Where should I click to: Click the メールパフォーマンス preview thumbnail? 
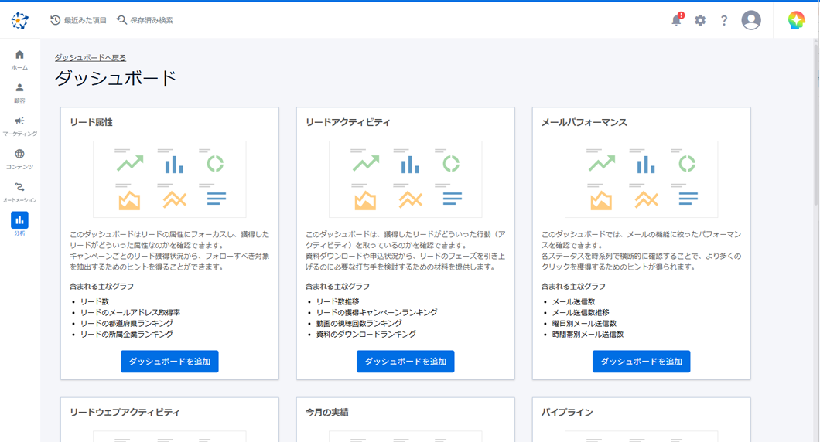click(x=641, y=179)
